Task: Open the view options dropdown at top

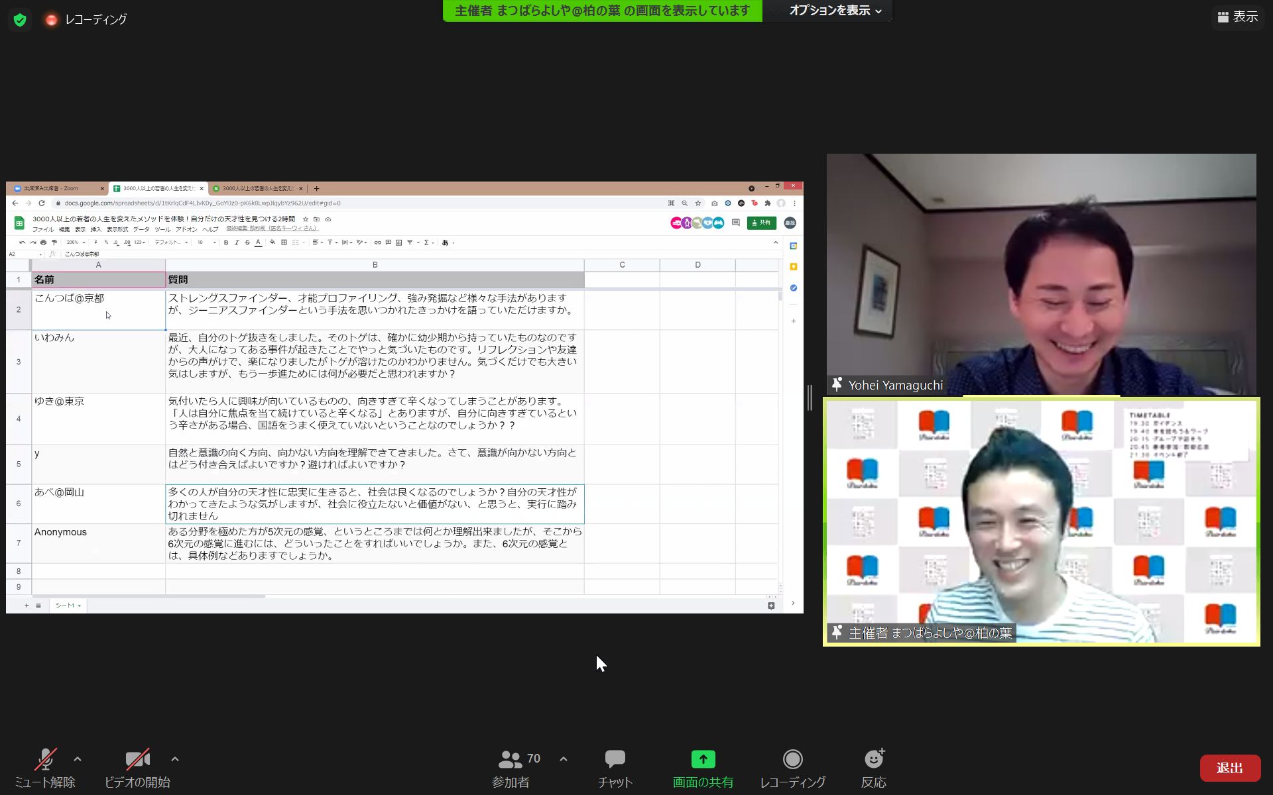Action: [x=835, y=11]
